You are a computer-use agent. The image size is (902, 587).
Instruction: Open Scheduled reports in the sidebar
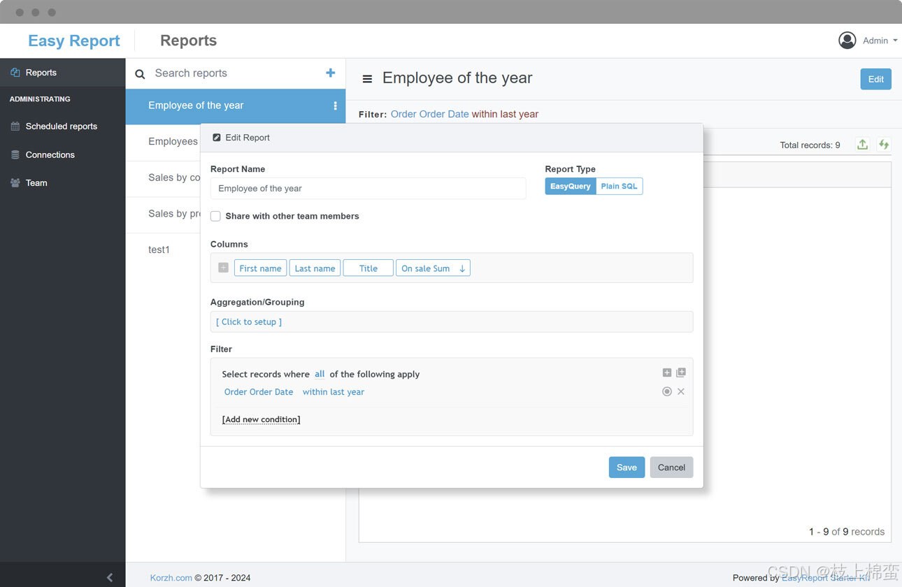62,126
